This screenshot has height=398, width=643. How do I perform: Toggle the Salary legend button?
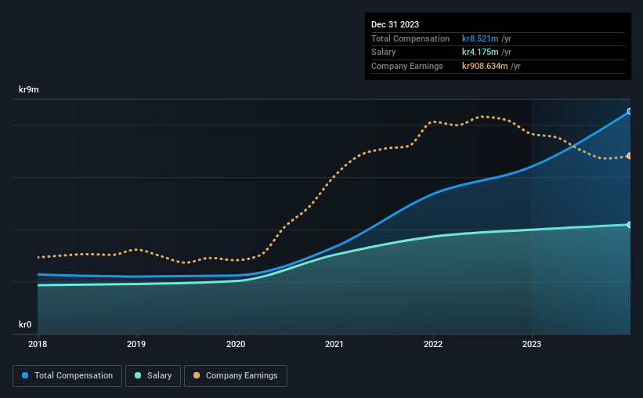click(x=153, y=376)
